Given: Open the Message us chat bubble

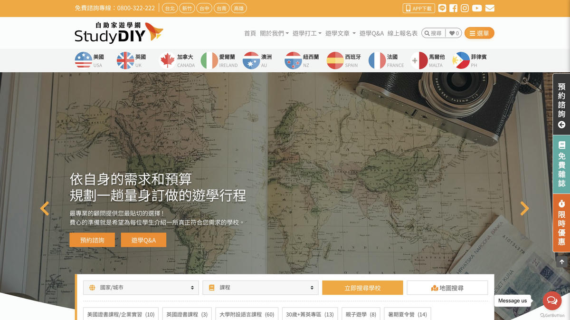Looking at the screenshot, I should [552, 301].
